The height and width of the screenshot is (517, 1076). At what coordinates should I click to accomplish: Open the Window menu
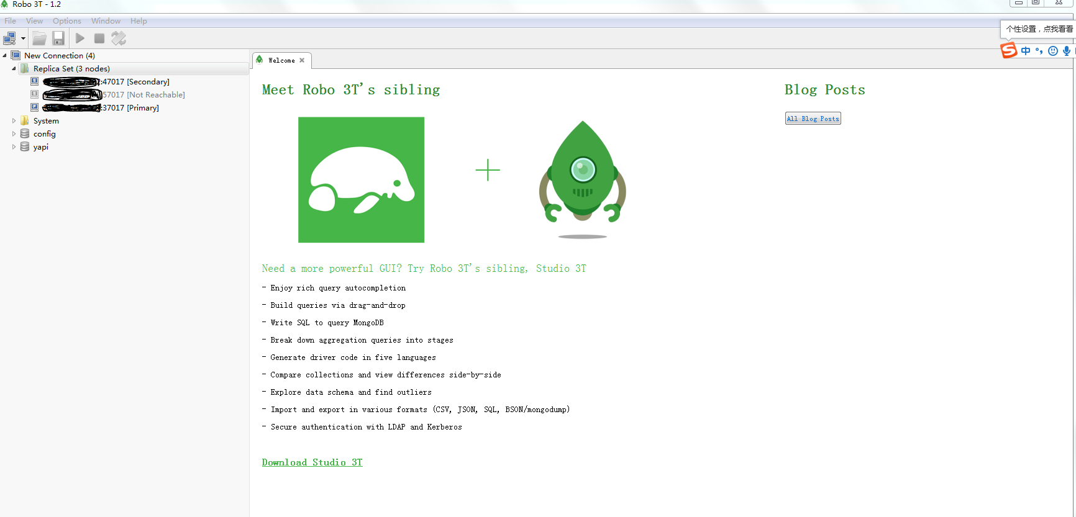point(106,21)
